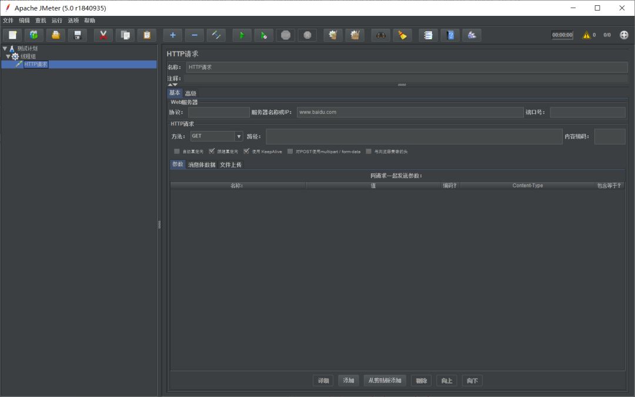The height and width of the screenshot is (397, 635).
Task: Open the Function Helper list icon
Action: point(428,35)
